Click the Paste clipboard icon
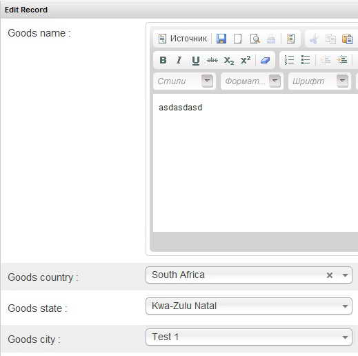 pos(347,39)
